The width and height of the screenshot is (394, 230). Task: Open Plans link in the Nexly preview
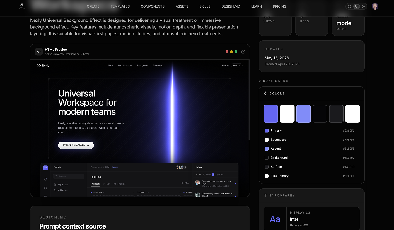click(110, 66)
